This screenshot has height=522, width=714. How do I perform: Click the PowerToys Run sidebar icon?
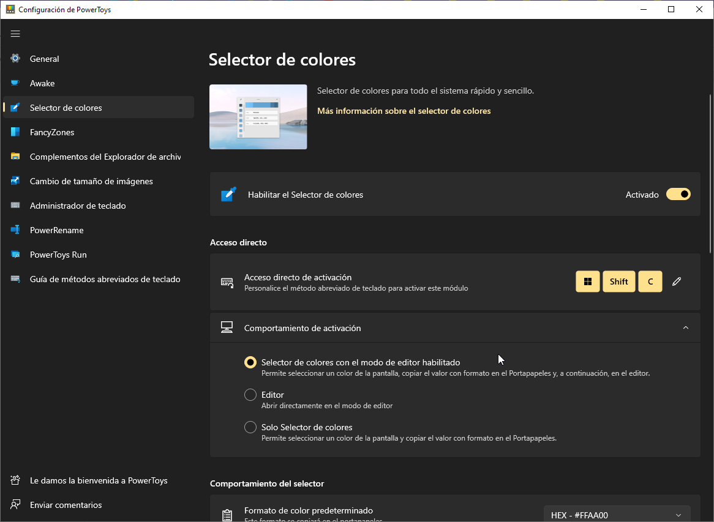(x=16, y=254)
